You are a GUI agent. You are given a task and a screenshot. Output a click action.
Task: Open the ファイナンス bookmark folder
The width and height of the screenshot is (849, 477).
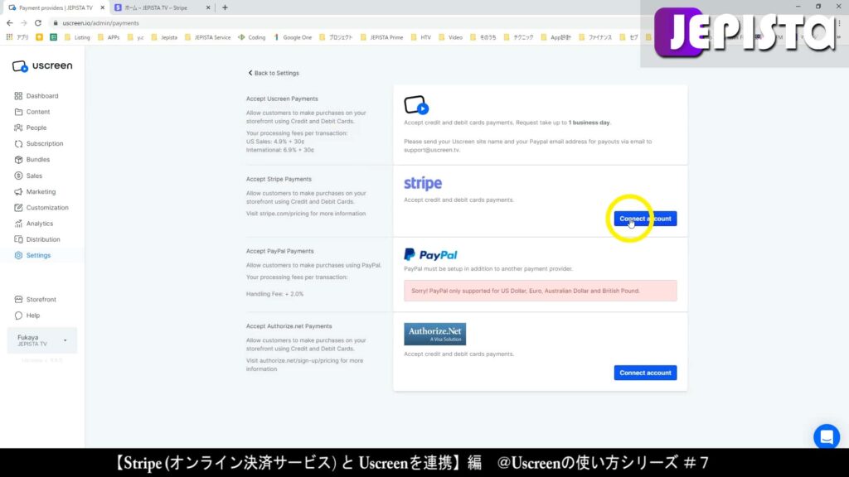tap(595, 37)
